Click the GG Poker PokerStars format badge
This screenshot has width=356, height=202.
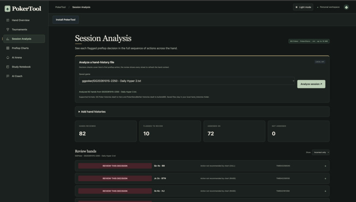(x=309, y=41)
